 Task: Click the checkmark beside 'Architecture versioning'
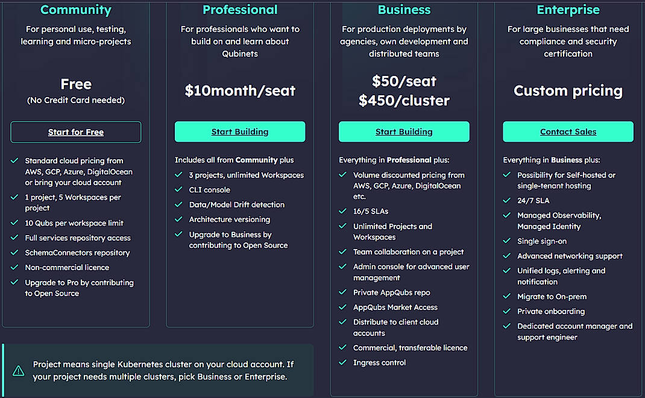pos(178,220)
